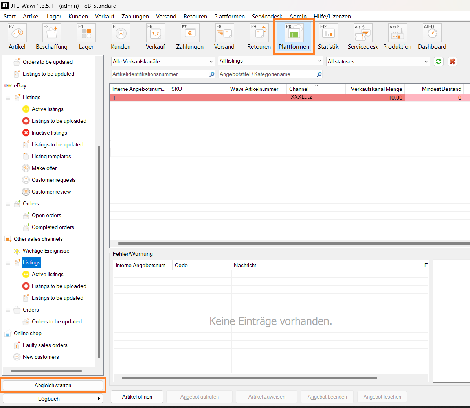Screen dimensions: 470x408
Task: Open the Beschaffung module icon
Action: point(51,33)
